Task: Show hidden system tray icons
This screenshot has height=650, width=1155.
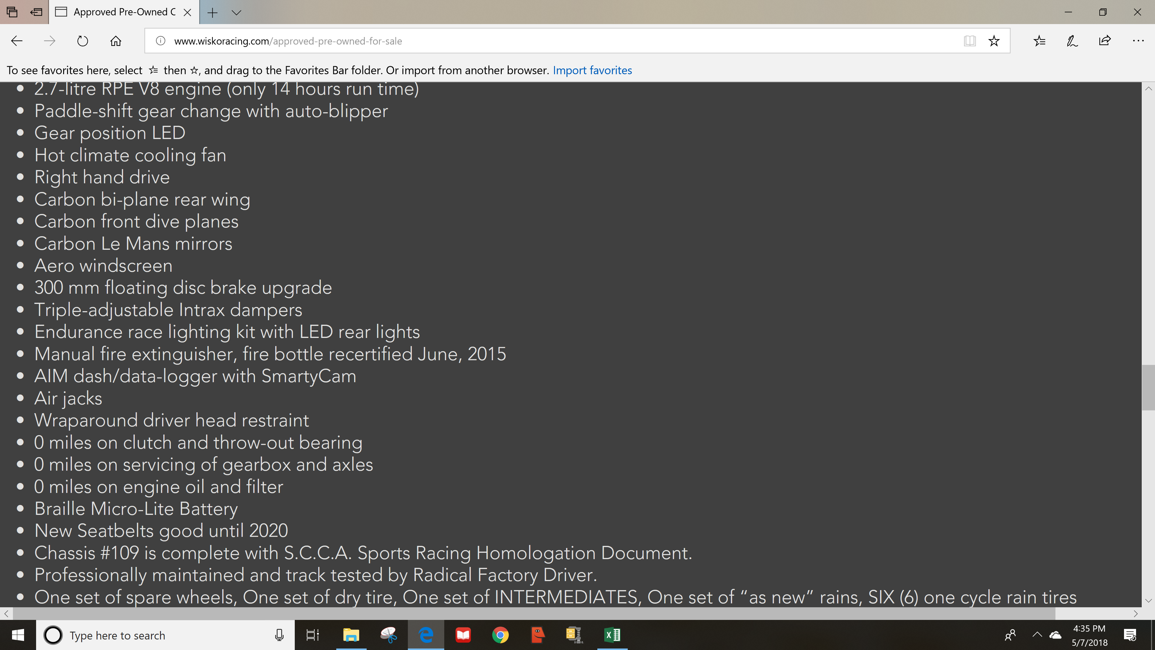Action: tap(1037, 635)
